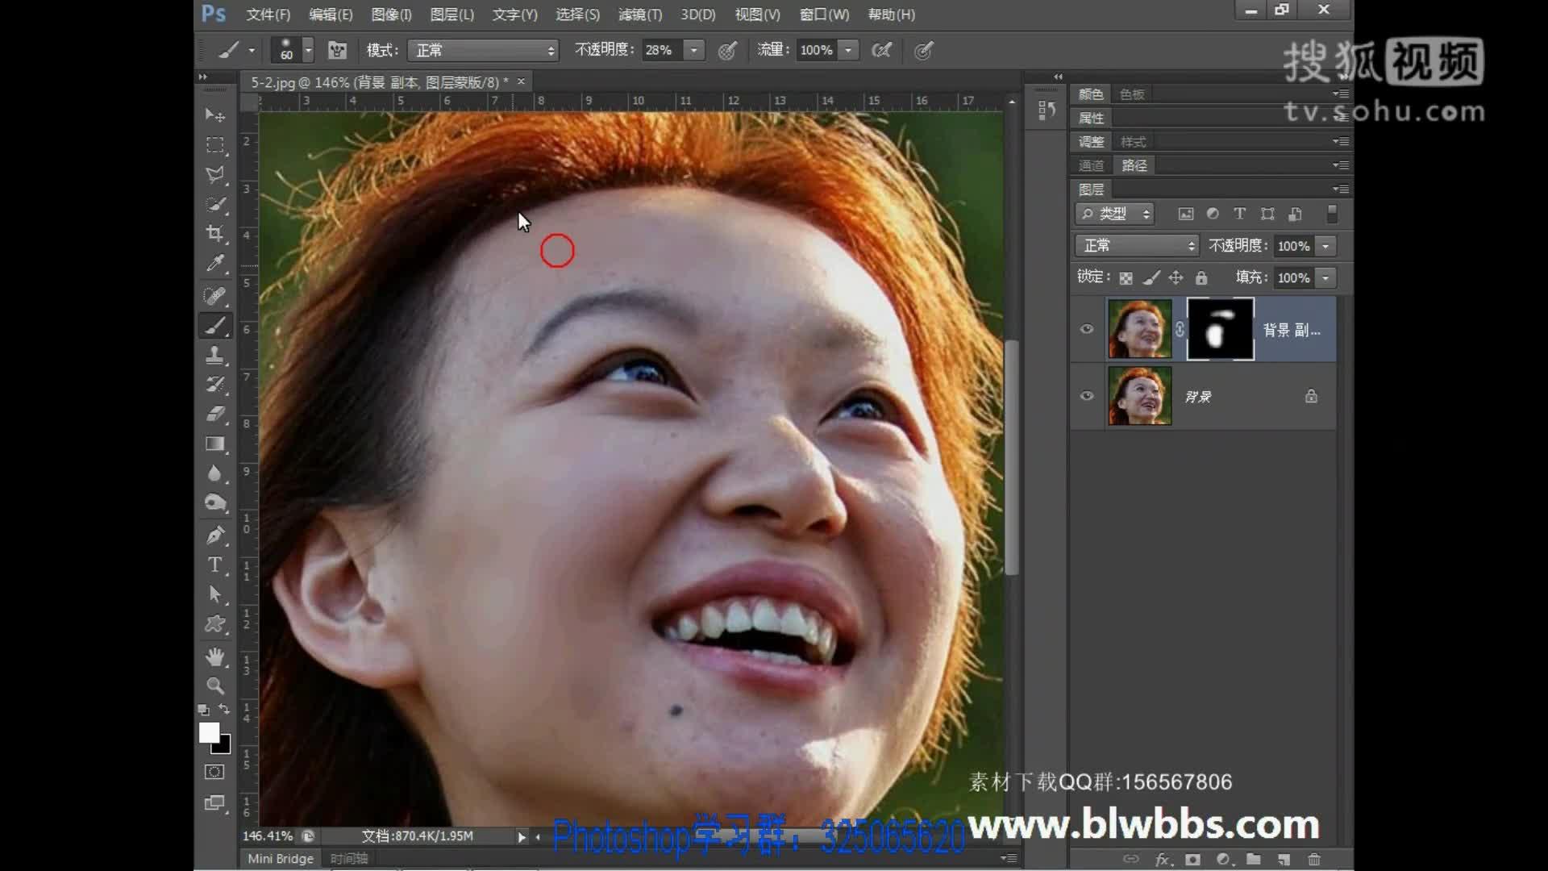1548x871 pixels.
Task: Toggle visibility of the 背景 layer
Action: (1087, 396)
